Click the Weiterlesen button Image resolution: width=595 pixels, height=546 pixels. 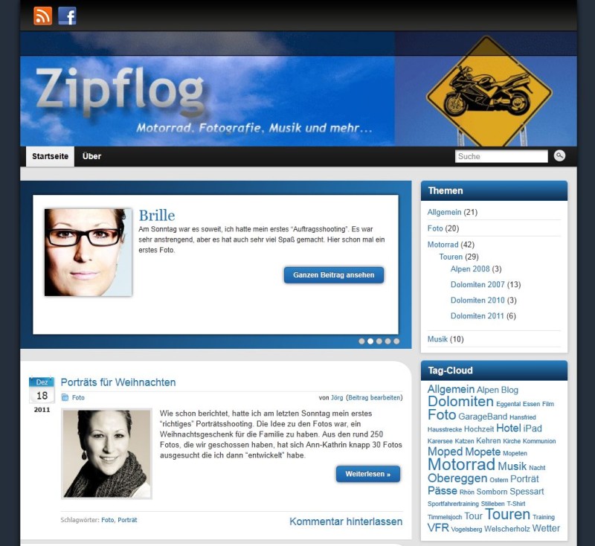368,474
